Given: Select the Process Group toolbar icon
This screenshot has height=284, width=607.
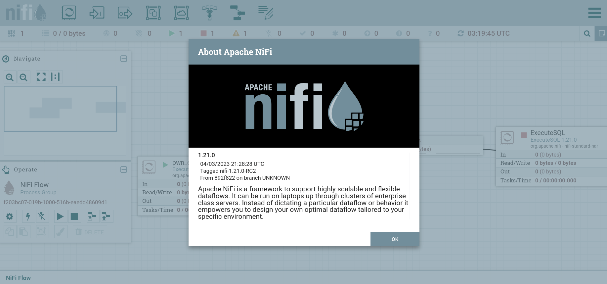Looking at the screenshot, I should (153, 13).
